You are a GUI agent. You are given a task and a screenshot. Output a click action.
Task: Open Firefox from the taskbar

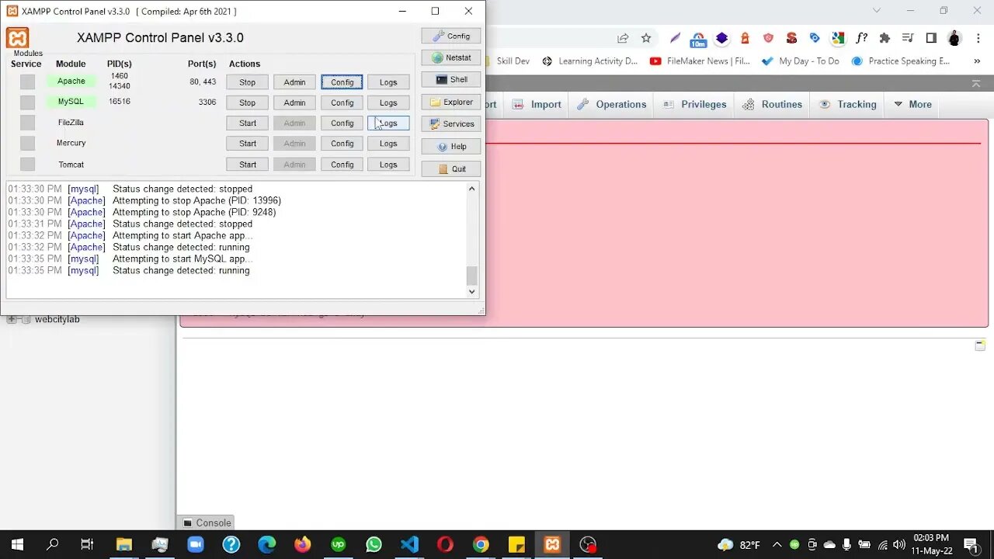click(x=302, y=544)
